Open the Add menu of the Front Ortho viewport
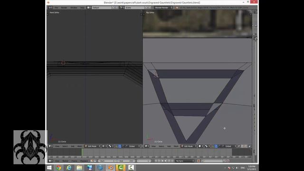Viewport: 304px width, 171px height. coord(73,146)
